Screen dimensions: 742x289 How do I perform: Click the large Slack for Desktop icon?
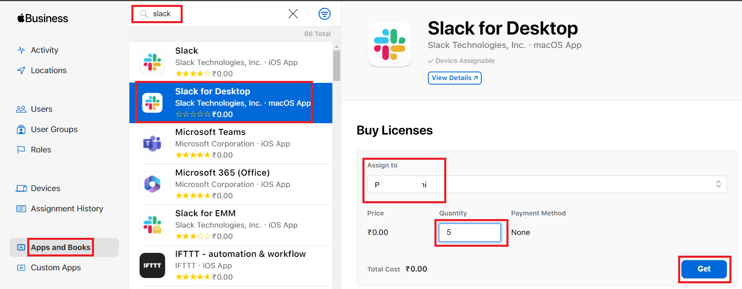point(390,45)
